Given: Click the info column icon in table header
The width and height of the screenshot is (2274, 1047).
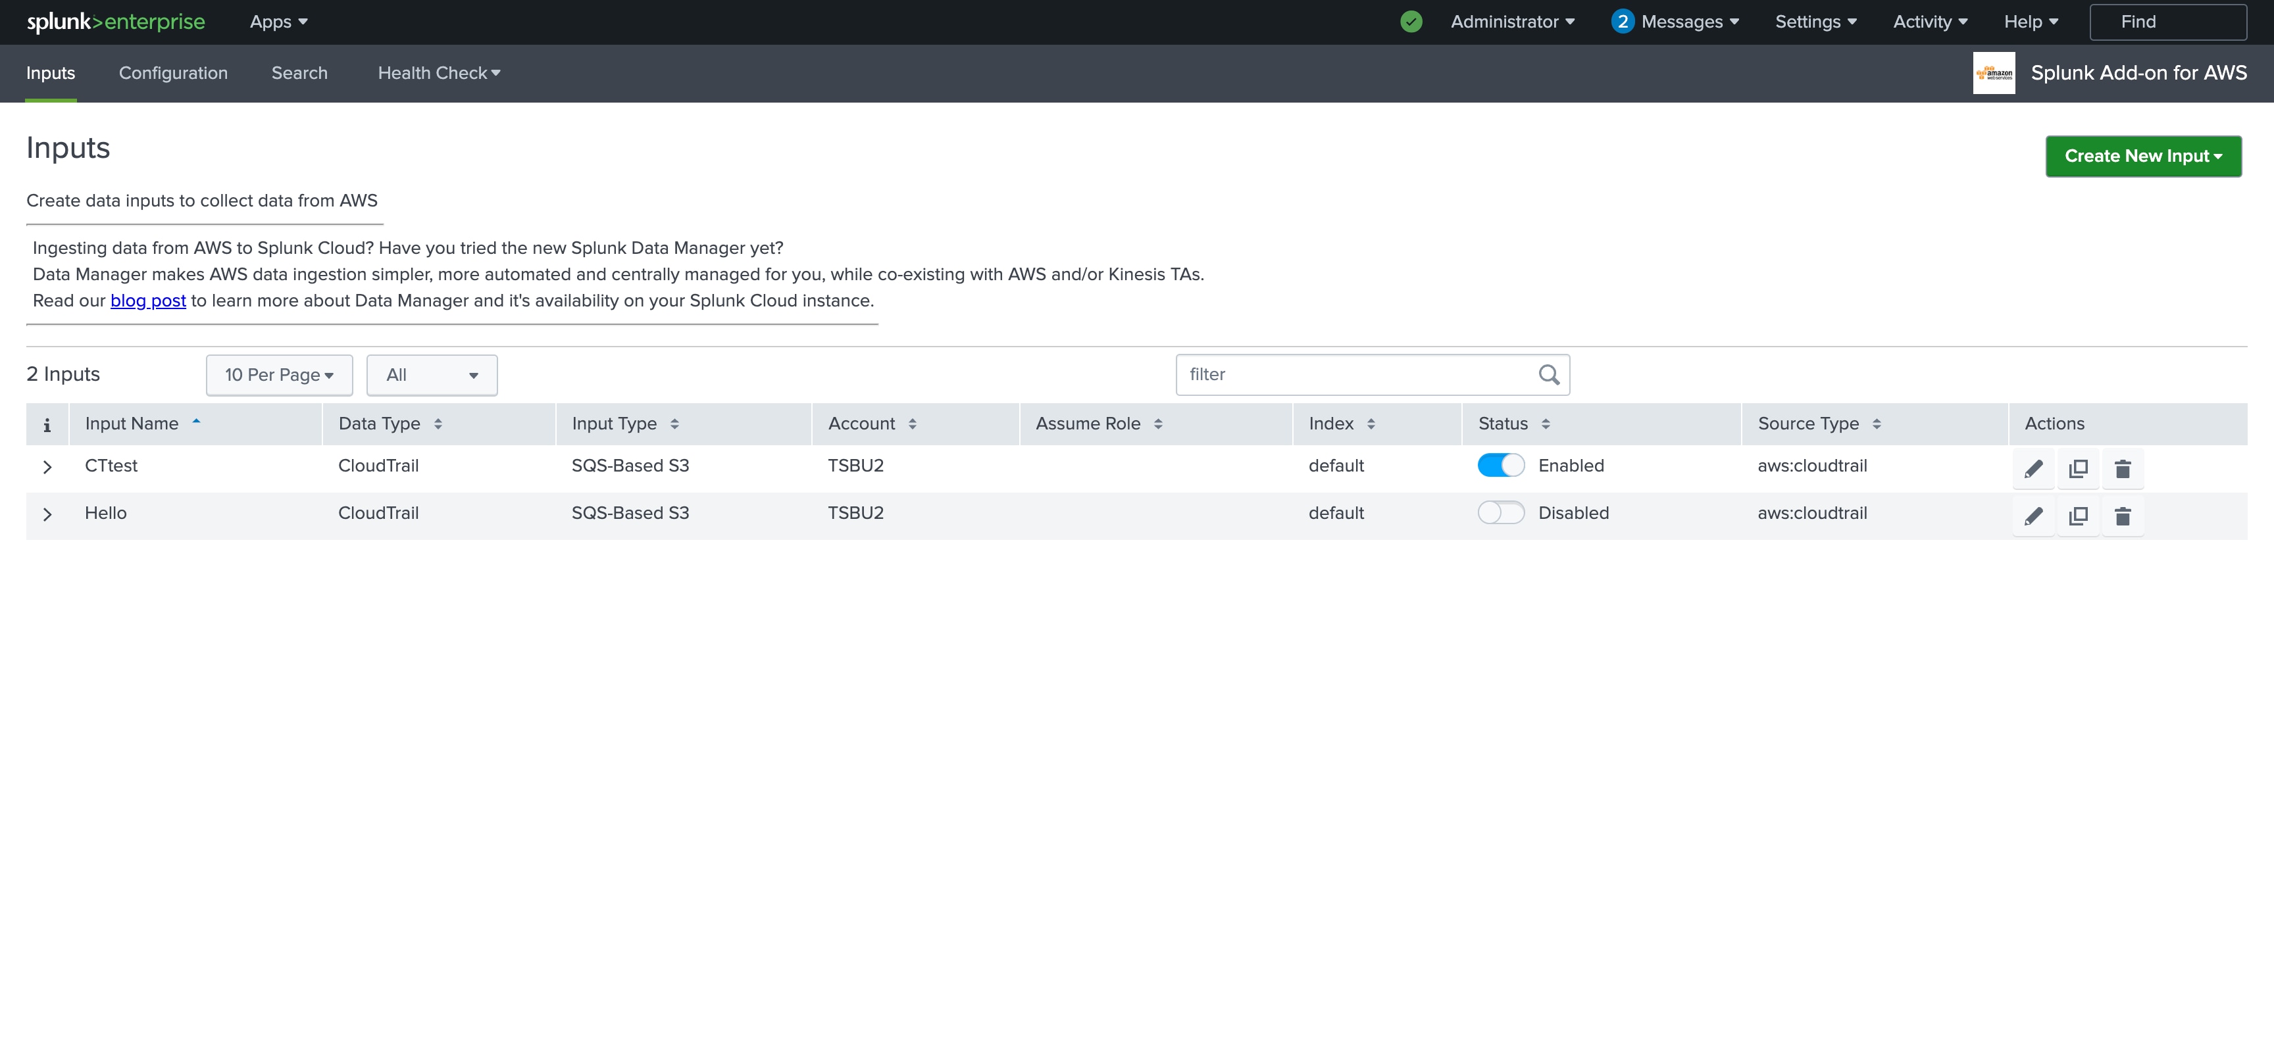Looking at the screenshot, I should 47,425.
